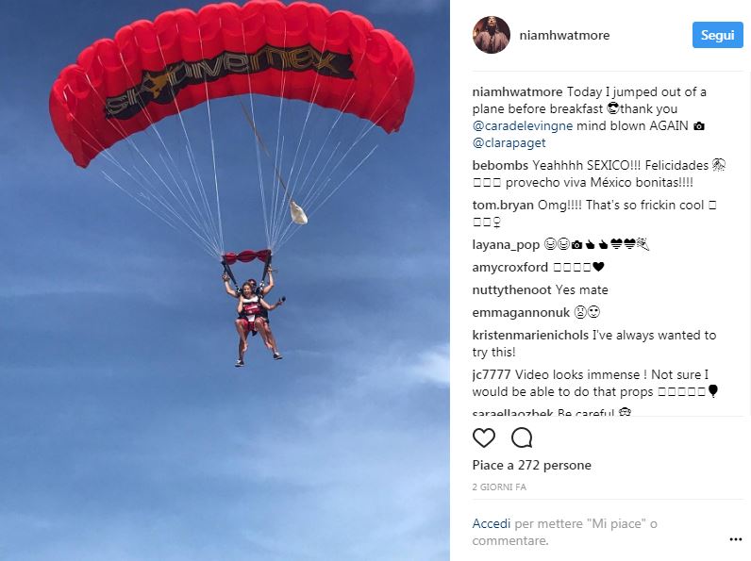Screen dimensions: 751x561
Task: Like the post with the heart icon
Action: tap(484, 437)
